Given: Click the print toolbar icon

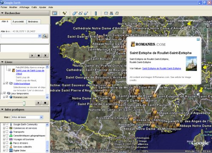Looking at the screenshot, I should click(112, 13).
